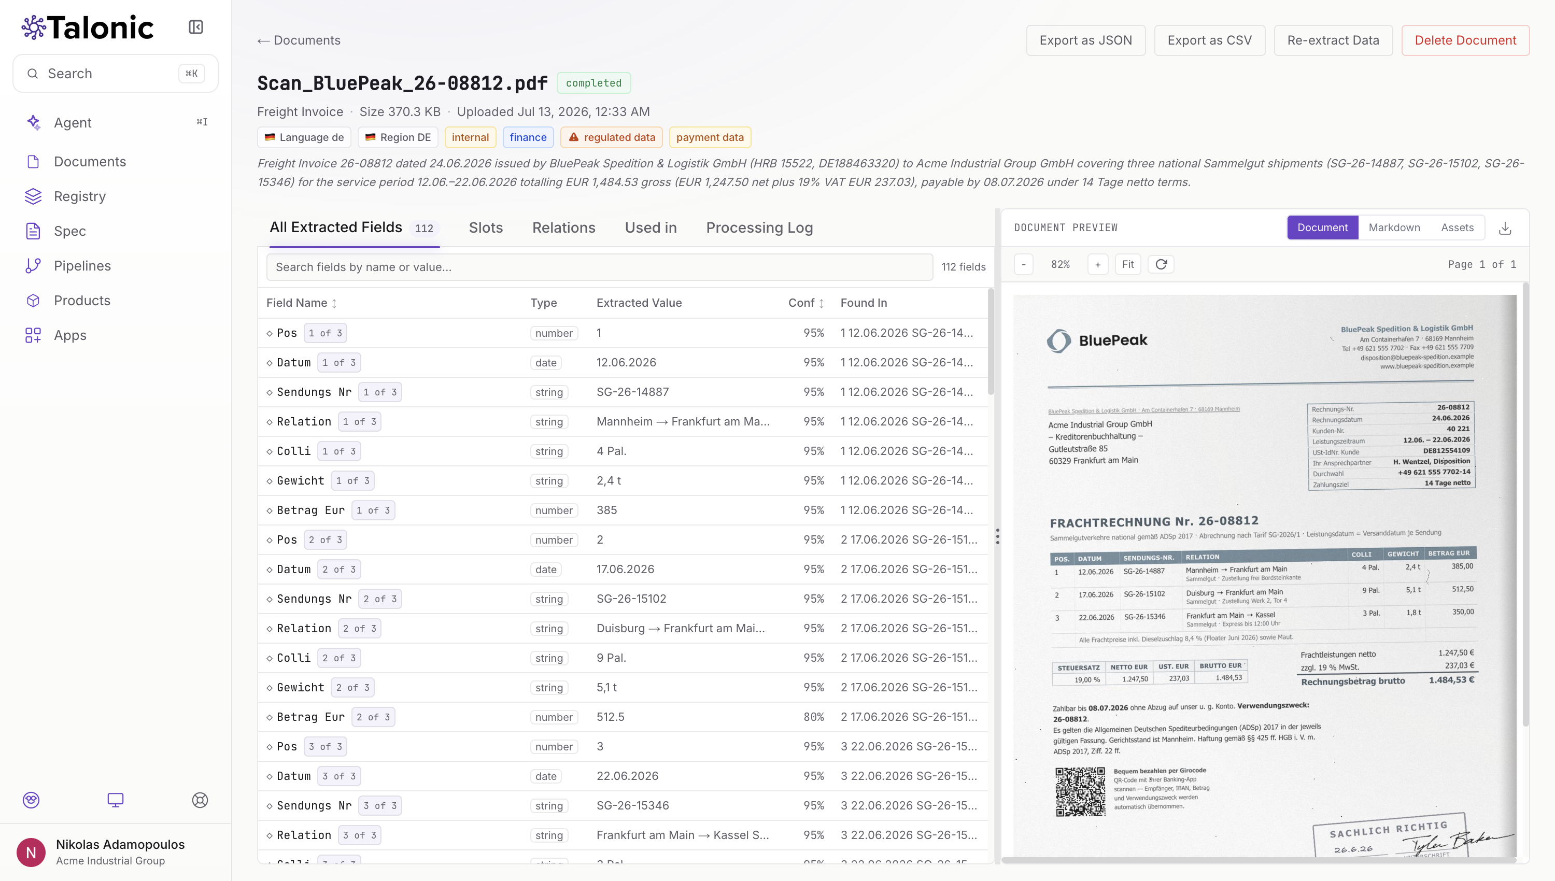Switch to the Relations tab
Image resolution: width=1555 pixels, height=881 pixels.
click(x=564, y=228)
